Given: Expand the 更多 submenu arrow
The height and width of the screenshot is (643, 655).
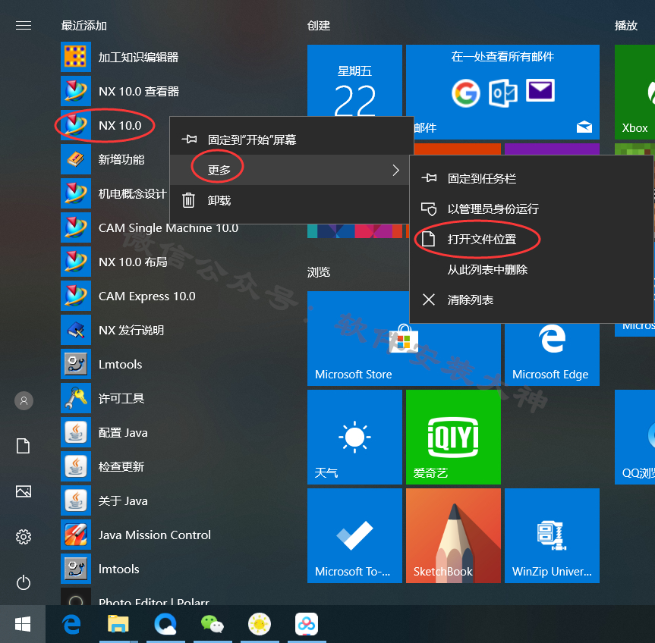Looking at the screenshot, I should [395, 170].
